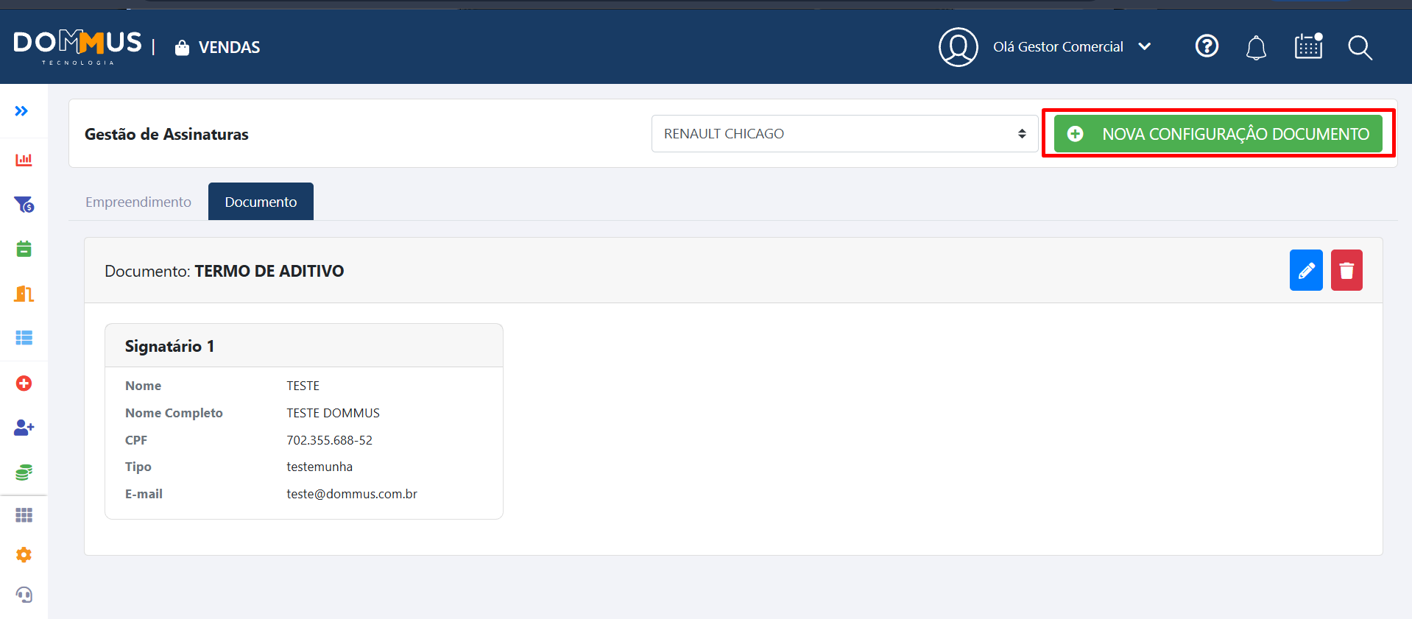Click the red plus circle sidebar icon
This screenshot has height=619, width=1412.
(24, 383)
